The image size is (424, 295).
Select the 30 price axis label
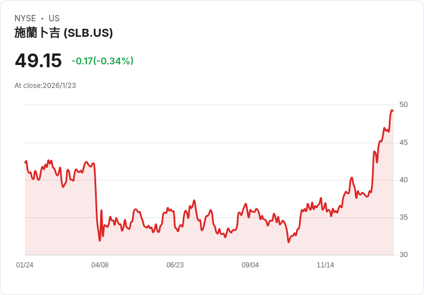(x=403, y=255)
